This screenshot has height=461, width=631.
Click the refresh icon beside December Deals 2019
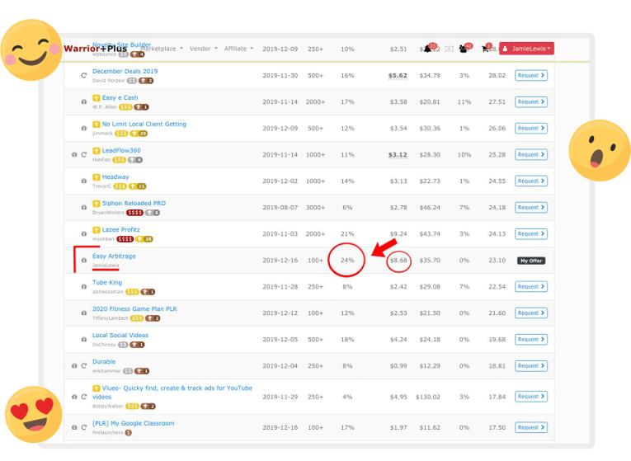tap(83, 75)
